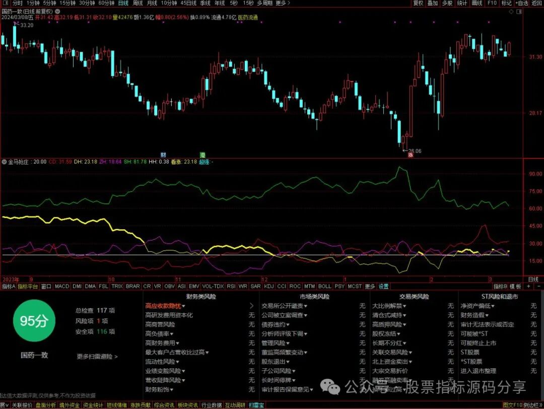Click 指标B on the right side

click(x=500, y=286)
